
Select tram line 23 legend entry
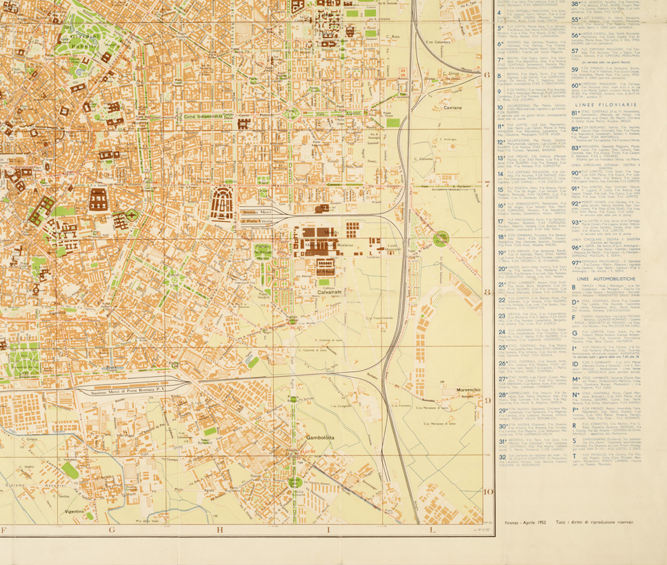point(501,314)
